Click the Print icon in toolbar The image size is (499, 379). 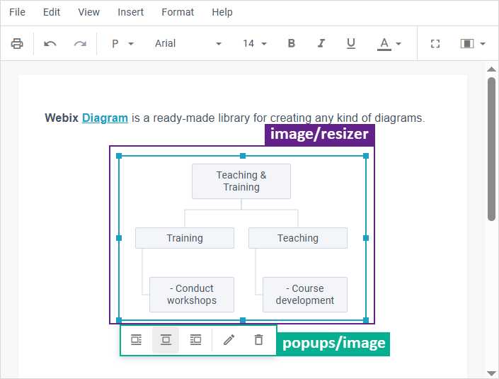17,43
